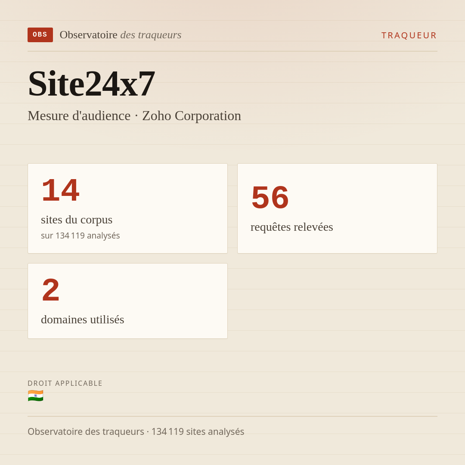The width and height of the screenshot is (465, 465).
Task: Click the subtitle Mesure d'audience · Zoho Corporation
Action: [x=134, y=116]
